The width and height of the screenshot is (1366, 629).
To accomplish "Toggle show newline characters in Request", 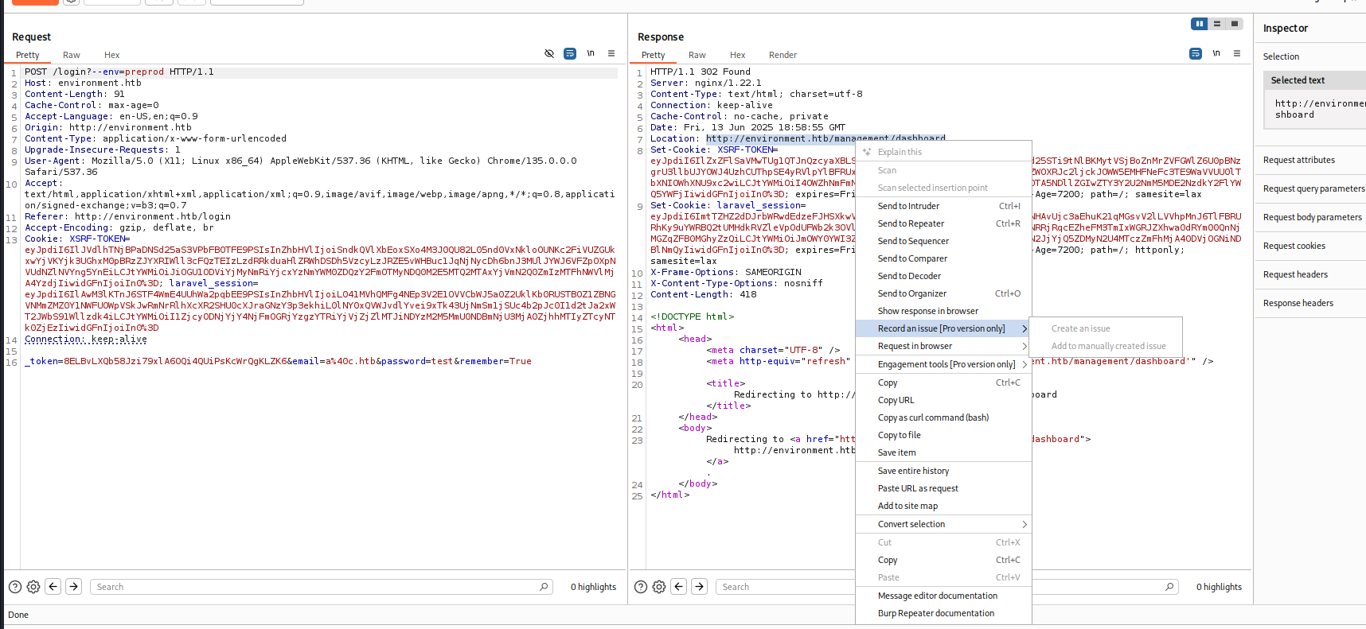I will click(x=591, y=53).
